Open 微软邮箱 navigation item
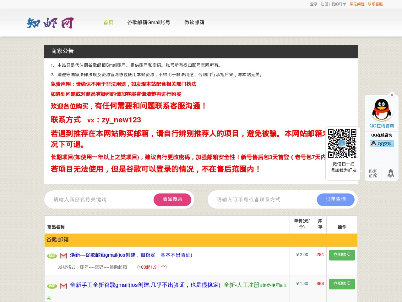 click(194, 22)
